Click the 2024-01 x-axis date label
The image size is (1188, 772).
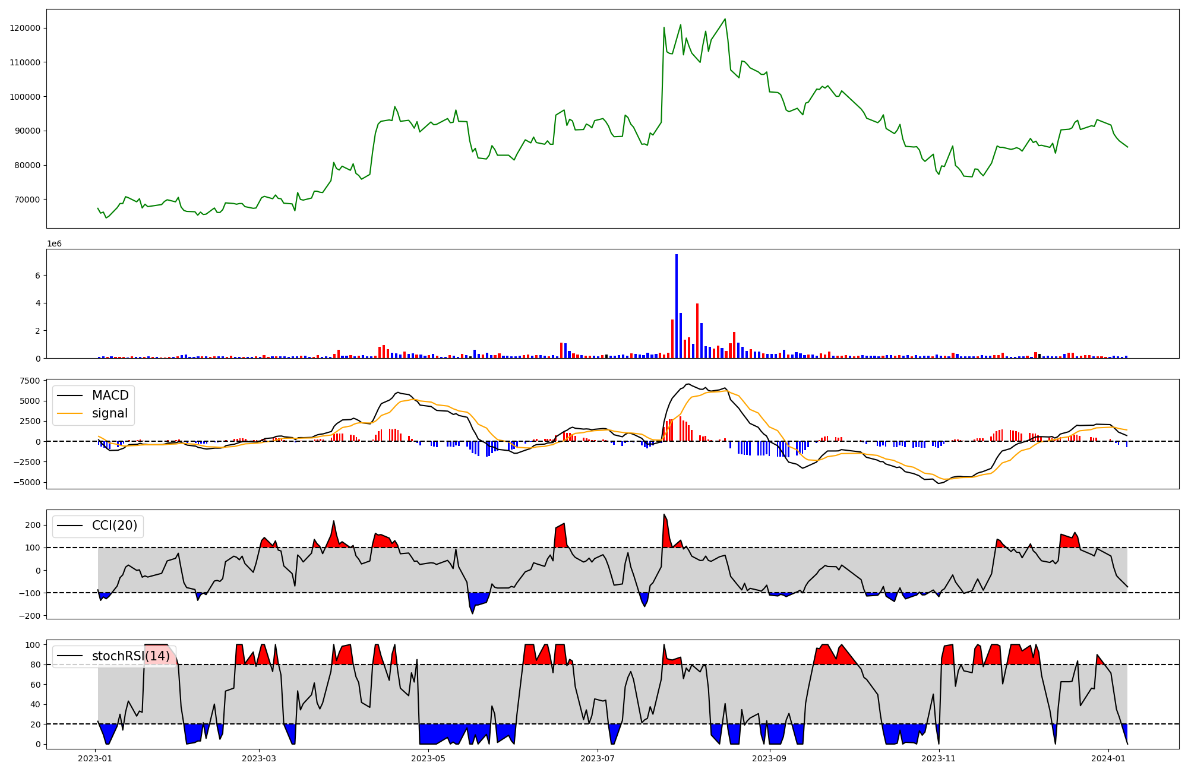point(1108,758)
